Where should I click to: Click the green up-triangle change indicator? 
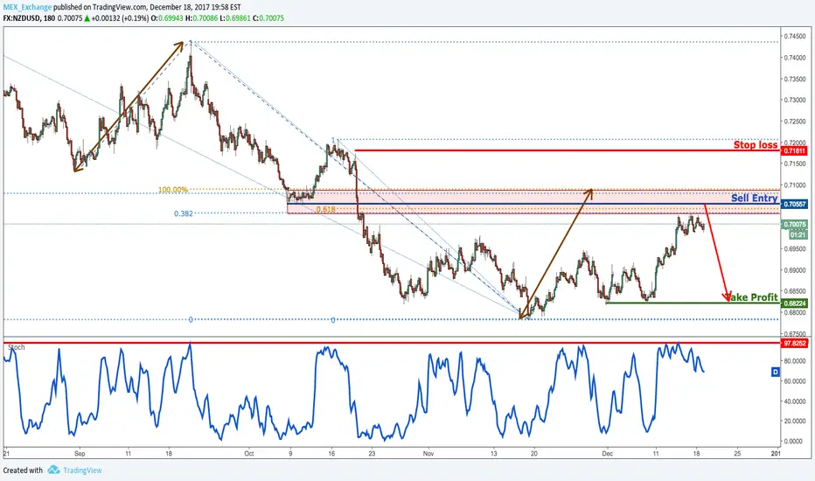tap(87, 18)
